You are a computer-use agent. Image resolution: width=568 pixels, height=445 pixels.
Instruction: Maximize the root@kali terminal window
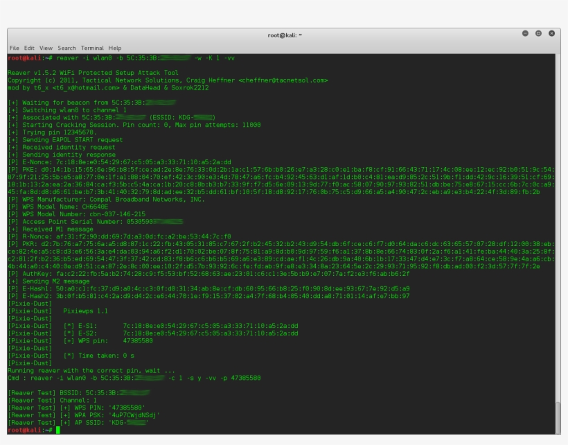[x=538, y=33]
